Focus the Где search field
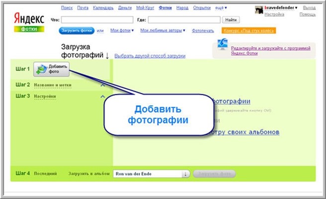This screenshot has height=199, width=326. 184,20
